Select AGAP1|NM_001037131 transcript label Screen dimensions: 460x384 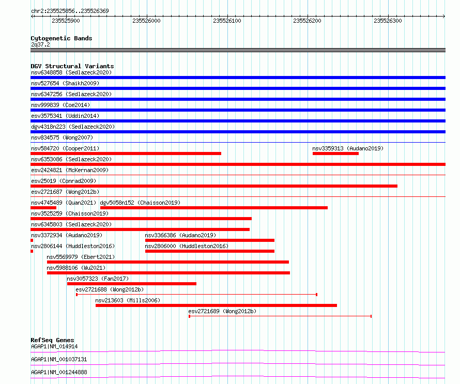coord(59,359)
